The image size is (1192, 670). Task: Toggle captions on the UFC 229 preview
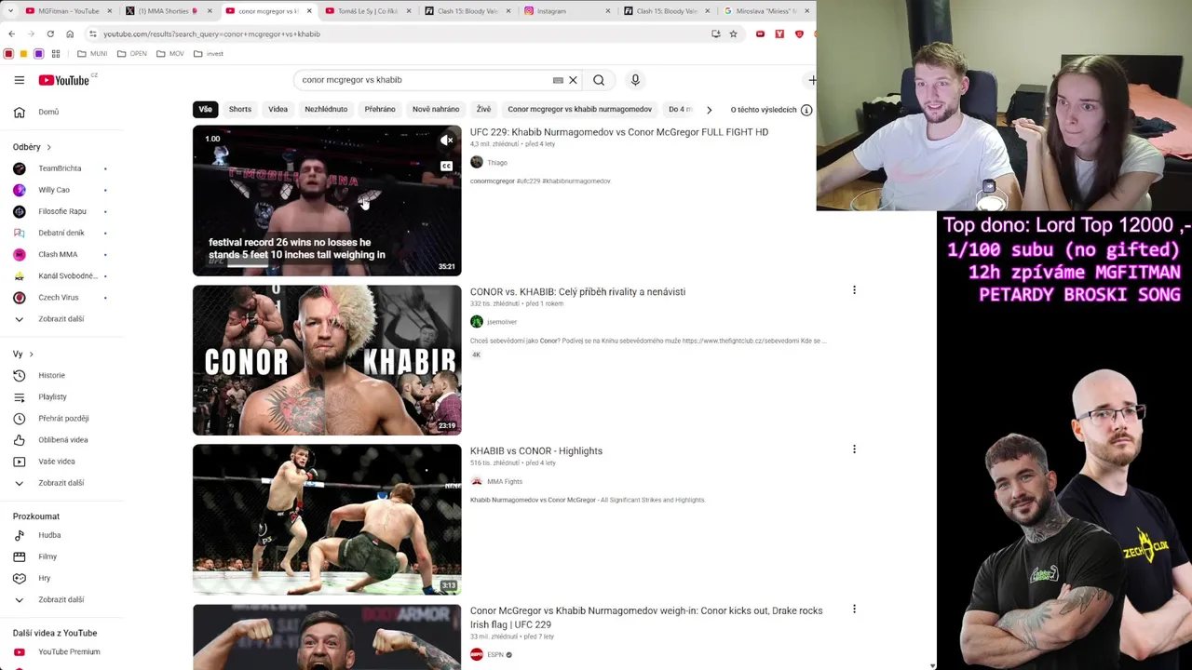(447, 166)
